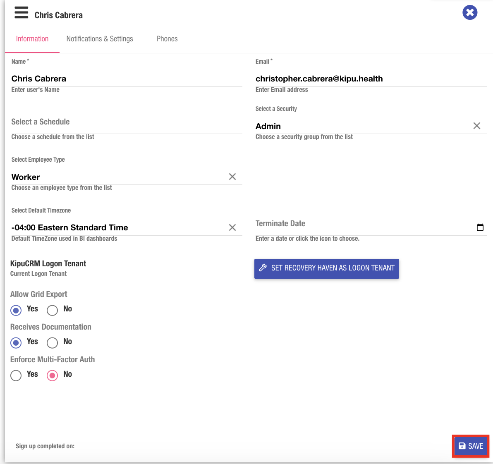This screenshot has height=464, width=493.
Task: Click the floppy disk icon on Save
Action: click(x=462, y=446)
